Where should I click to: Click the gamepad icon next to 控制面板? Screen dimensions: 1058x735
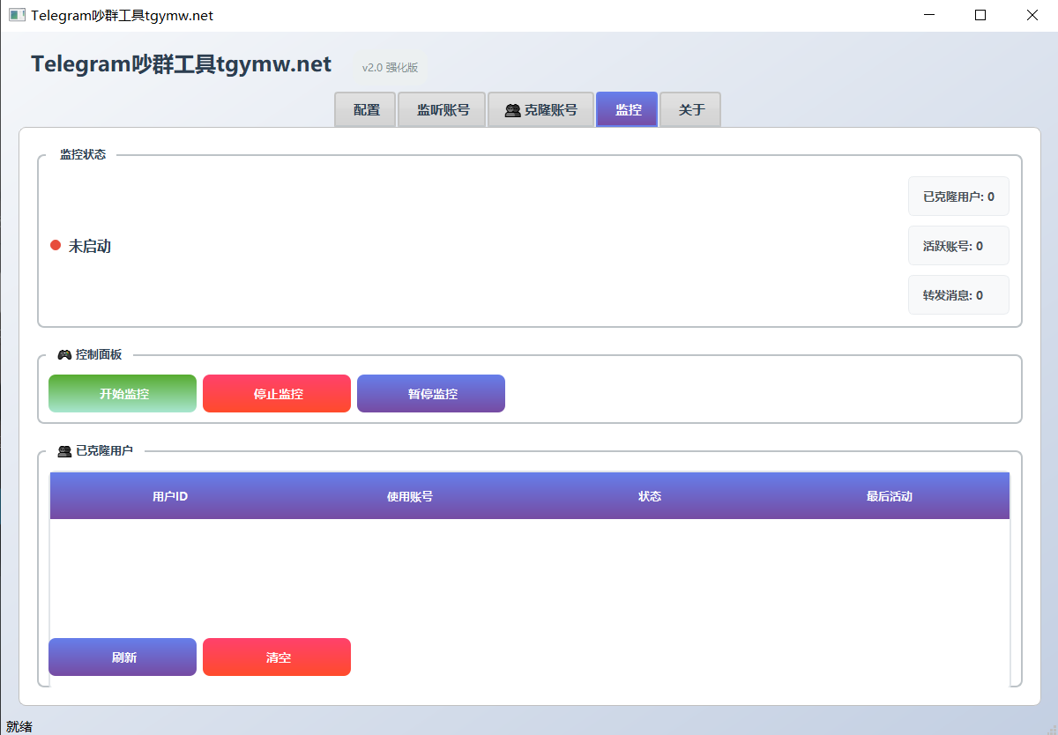coord(64,354)
